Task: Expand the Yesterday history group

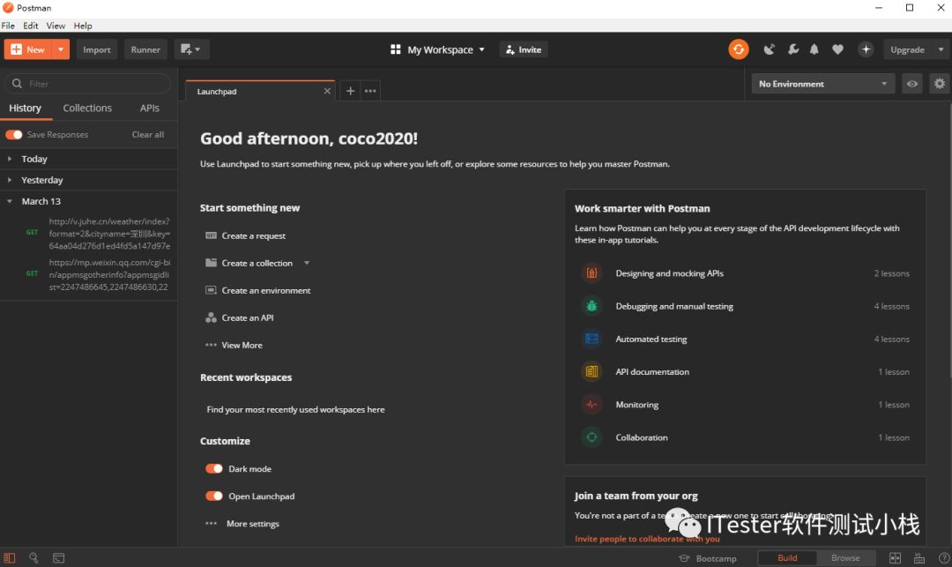Action: (x=89, y=180)
